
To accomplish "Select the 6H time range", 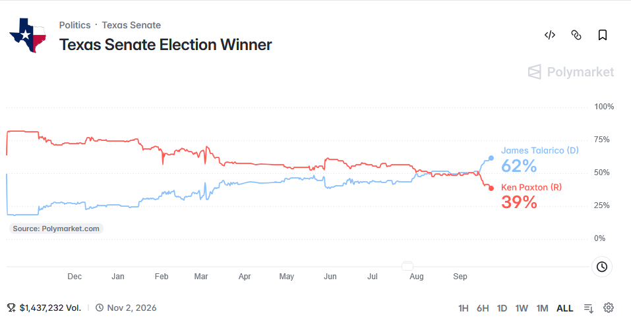I will (x=483, y=308).
